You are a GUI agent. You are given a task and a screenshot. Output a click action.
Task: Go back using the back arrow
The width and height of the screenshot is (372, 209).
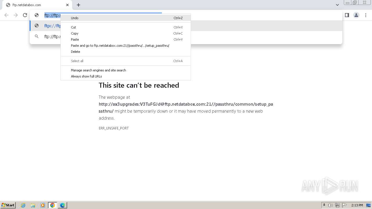point(6,15)
